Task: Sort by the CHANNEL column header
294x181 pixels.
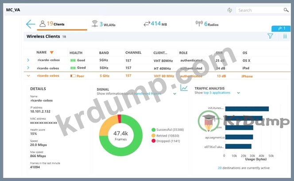Action: click(x=133, y=53)
